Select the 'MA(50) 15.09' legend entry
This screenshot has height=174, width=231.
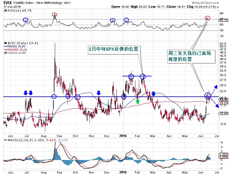(x=16, y=47)
